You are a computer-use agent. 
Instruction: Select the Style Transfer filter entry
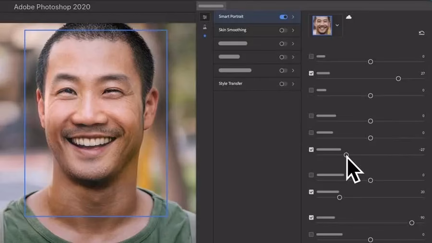coord(231,84)
